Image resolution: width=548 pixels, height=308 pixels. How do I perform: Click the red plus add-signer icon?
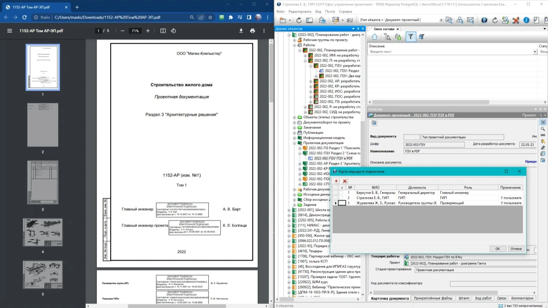336,181
